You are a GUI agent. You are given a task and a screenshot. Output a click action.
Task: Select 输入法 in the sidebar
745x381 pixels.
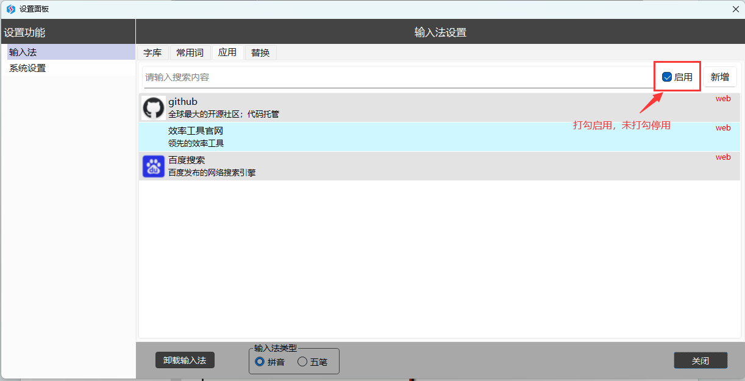tap(23, 52)
